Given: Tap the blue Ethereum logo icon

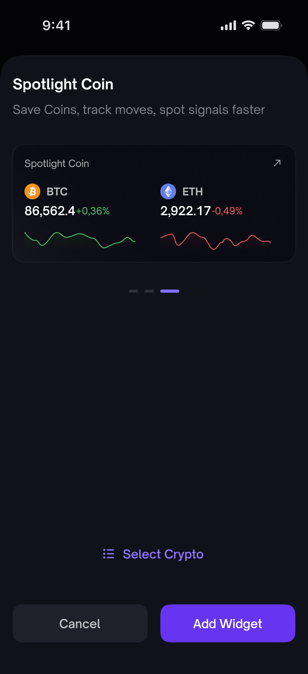Looking at the screenshot, I should pos(168,191).
